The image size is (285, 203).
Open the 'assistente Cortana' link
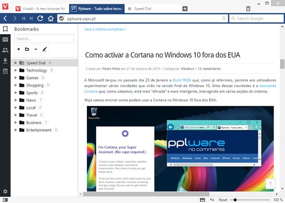coord(268,86)
